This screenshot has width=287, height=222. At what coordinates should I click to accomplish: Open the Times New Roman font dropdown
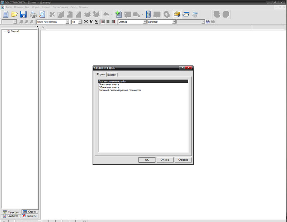(67, 22)
